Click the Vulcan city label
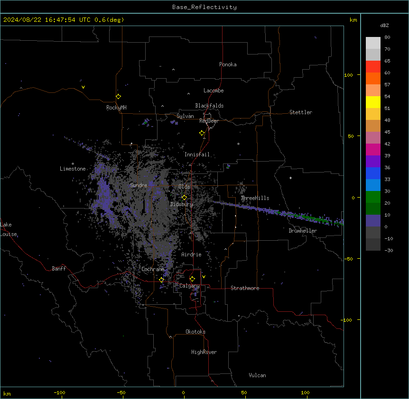This screenshot has width=409, height=399. (x=258, y=375)
